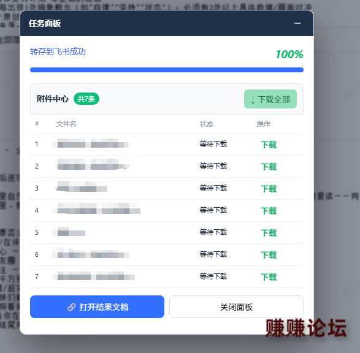
Task: Click the 下载全部 button
Action: (270, 99)
